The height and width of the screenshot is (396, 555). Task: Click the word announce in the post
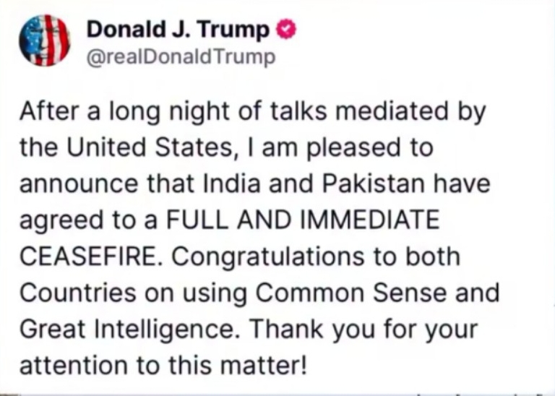79,184
